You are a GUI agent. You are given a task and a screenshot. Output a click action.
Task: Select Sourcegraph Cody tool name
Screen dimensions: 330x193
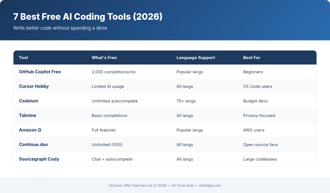[39, 159]
